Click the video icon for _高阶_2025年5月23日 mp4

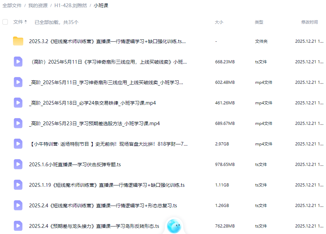18,123
